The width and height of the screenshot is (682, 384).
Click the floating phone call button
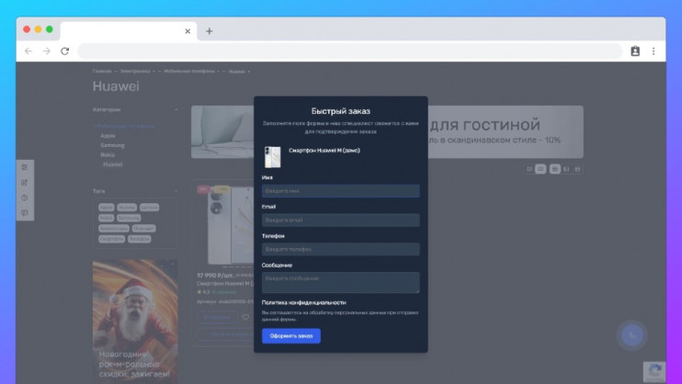[632, 335]
